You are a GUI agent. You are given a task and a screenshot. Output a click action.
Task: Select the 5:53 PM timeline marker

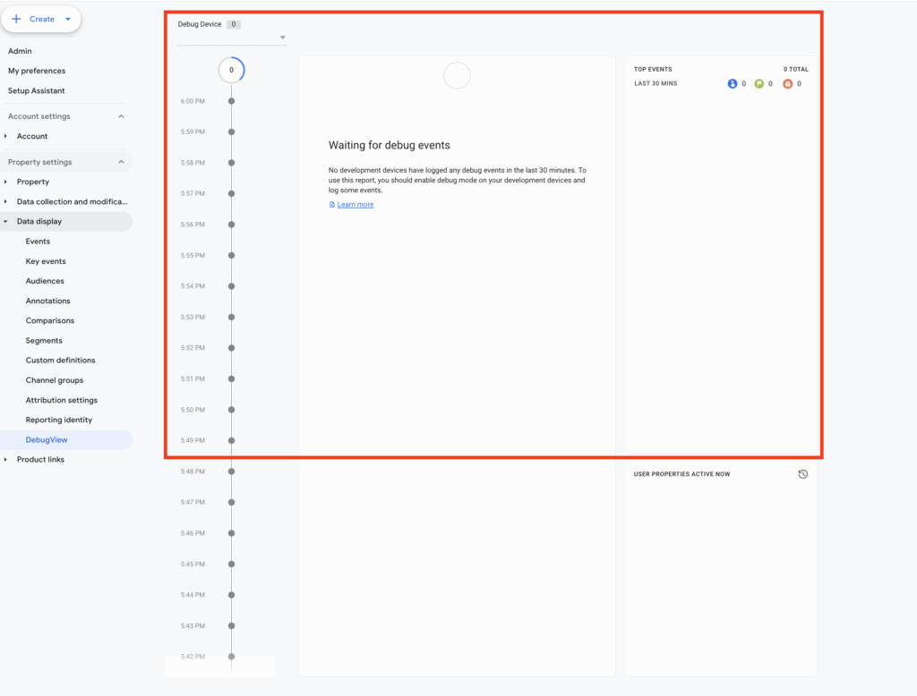coord(232,318)
